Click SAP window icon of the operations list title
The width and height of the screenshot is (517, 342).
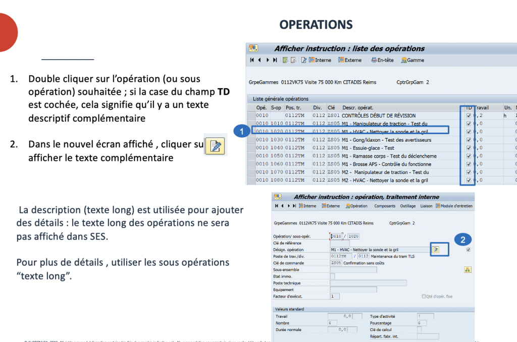[253, 48]
